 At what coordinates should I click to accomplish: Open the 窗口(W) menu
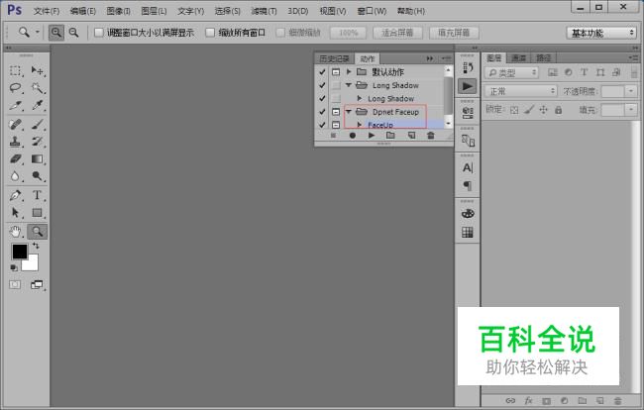(372, 11)
